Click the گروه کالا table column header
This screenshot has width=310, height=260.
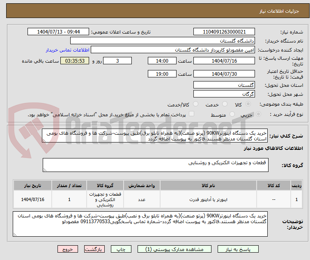(x=105, y=185)
